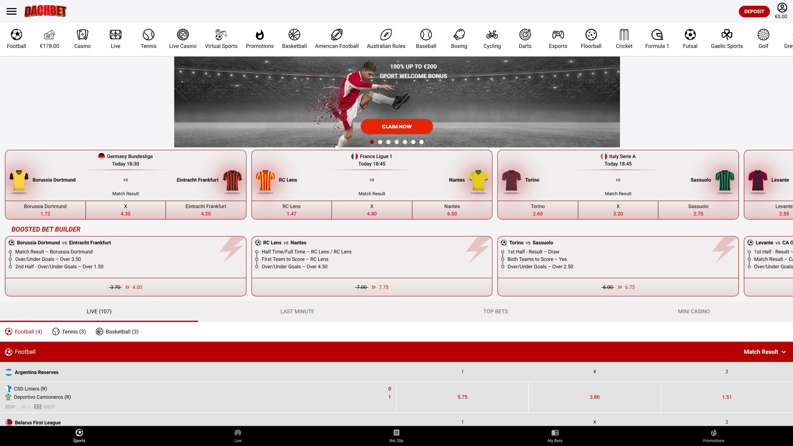Image resolution: width=793 pixels, height=446 pixels.
Task: Expand the 53 more markets chevron
Action: 26,407
